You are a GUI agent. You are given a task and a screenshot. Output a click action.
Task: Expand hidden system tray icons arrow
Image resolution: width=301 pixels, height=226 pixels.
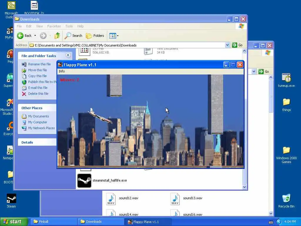click(279, 222)
